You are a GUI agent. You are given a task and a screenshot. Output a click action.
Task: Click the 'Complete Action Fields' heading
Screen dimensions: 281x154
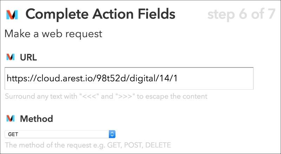tap(100, 14)
